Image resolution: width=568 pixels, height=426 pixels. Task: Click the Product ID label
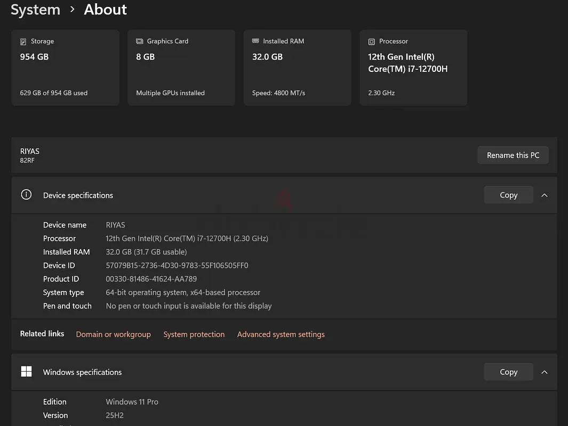click(x=61, y=279)
